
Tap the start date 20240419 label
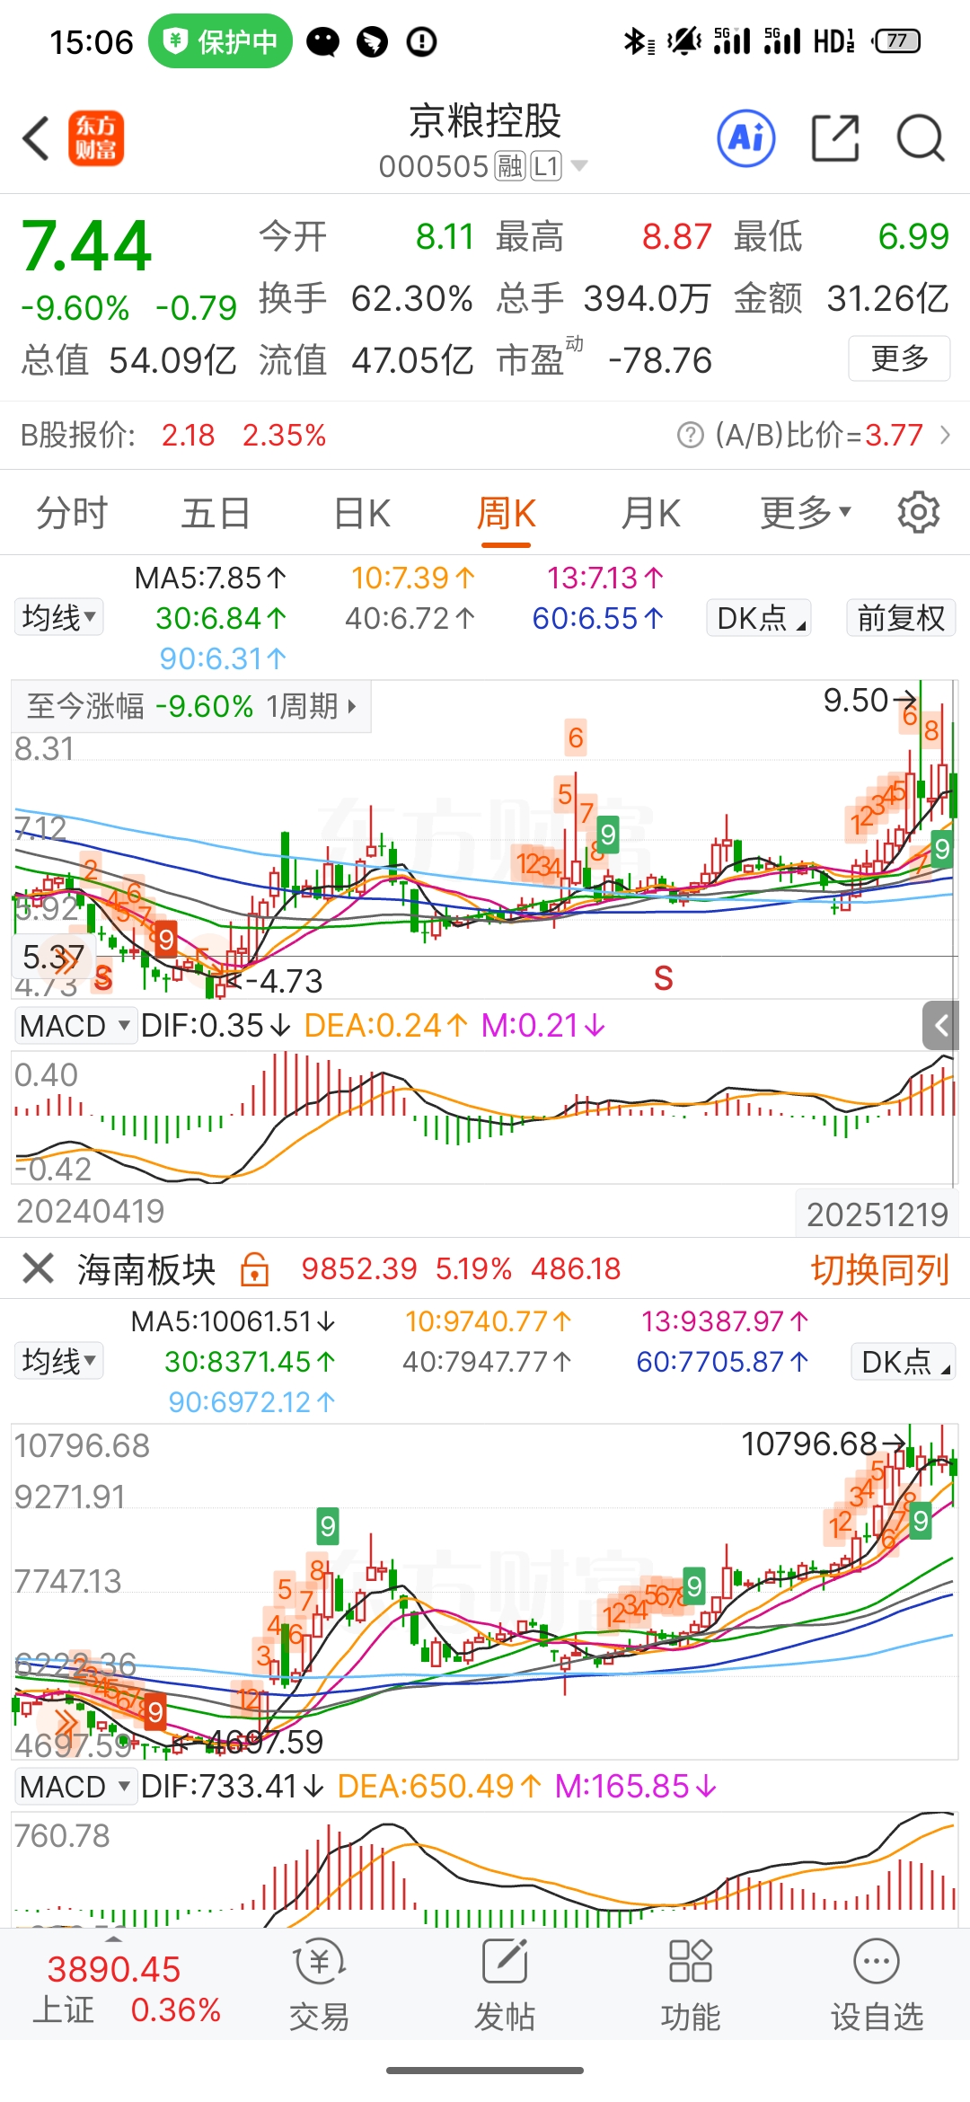pyautogui.click(x=91, y=1211)
